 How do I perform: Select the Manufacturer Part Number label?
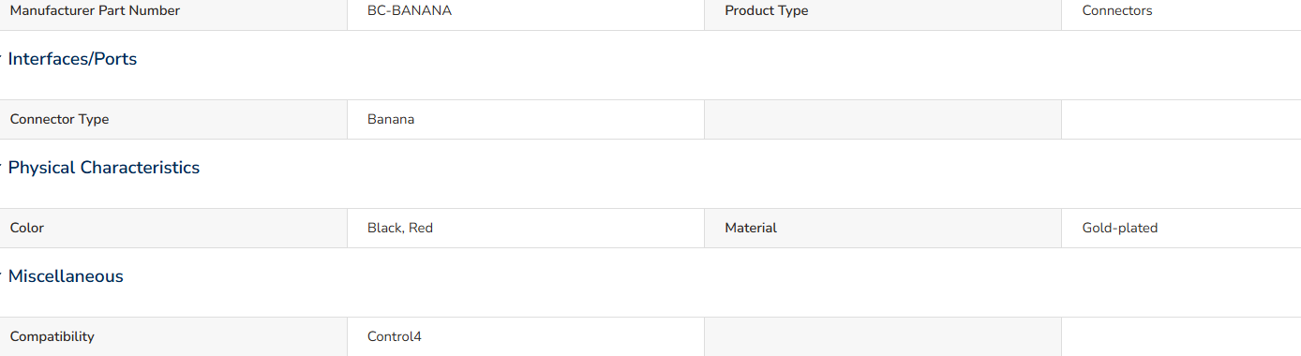pos(95,11)
